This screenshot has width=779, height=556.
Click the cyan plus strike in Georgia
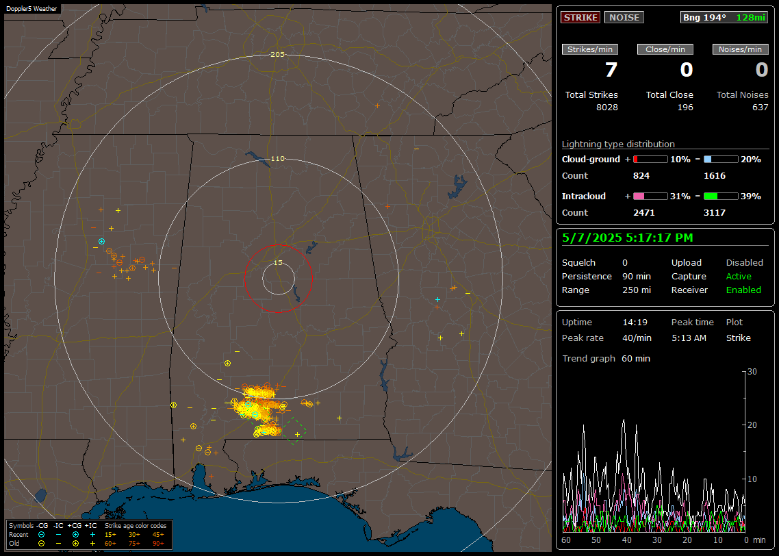437,300
